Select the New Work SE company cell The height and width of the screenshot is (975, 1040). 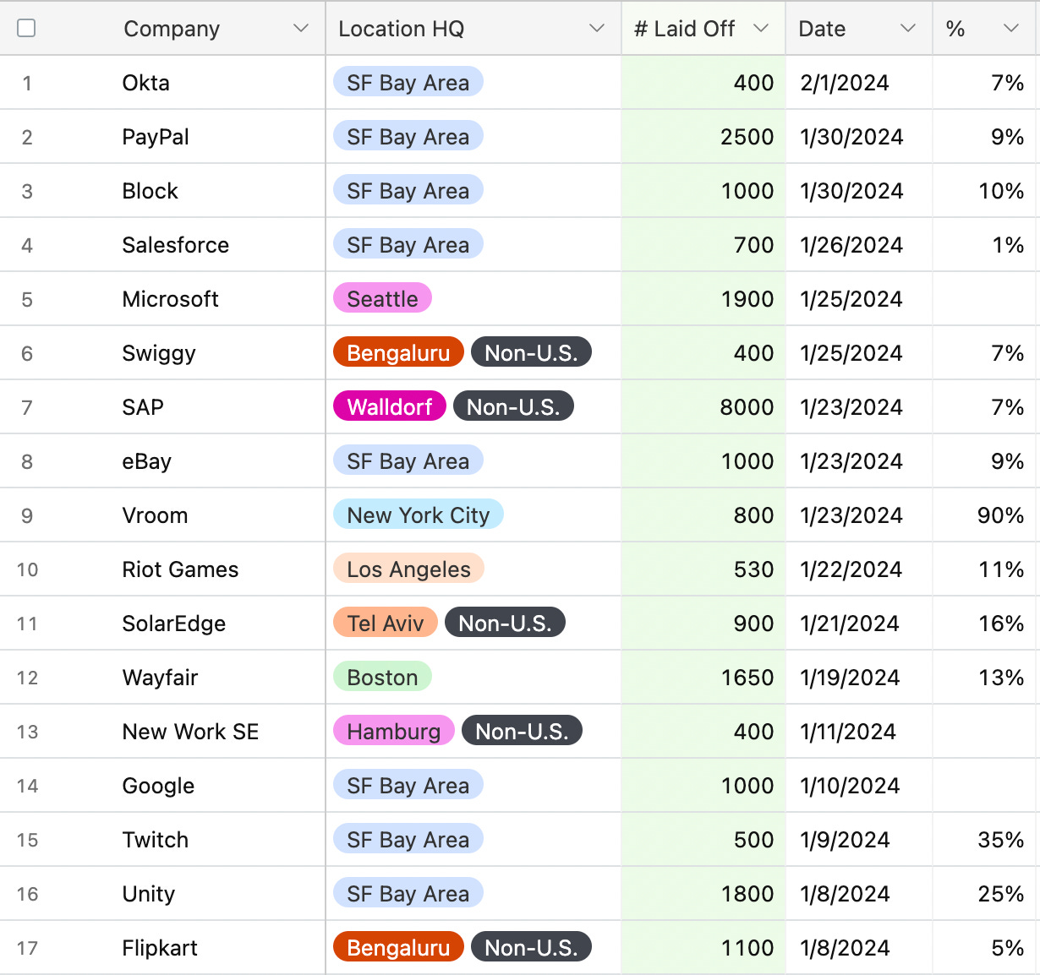162,732
